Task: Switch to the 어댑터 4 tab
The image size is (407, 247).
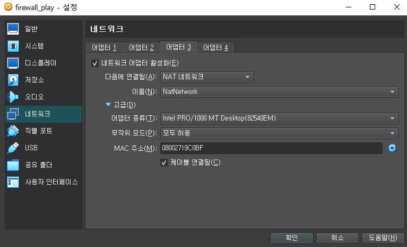Action: (215, 47)
